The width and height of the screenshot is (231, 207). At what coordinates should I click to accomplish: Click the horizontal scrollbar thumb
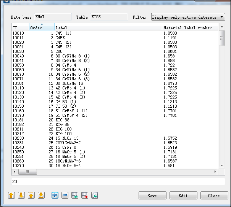coord(27,172)
